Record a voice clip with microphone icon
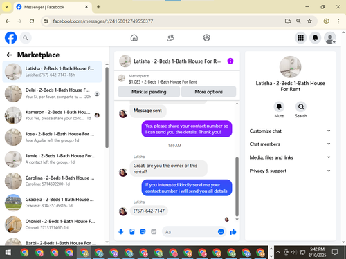The image size is (346, 259). [x=121, y=231]
